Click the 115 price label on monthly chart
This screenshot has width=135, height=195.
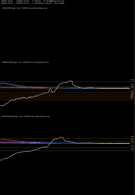[132, 146]
